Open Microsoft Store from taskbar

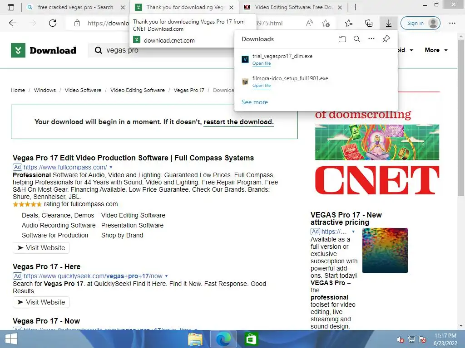tap(251, 339)
